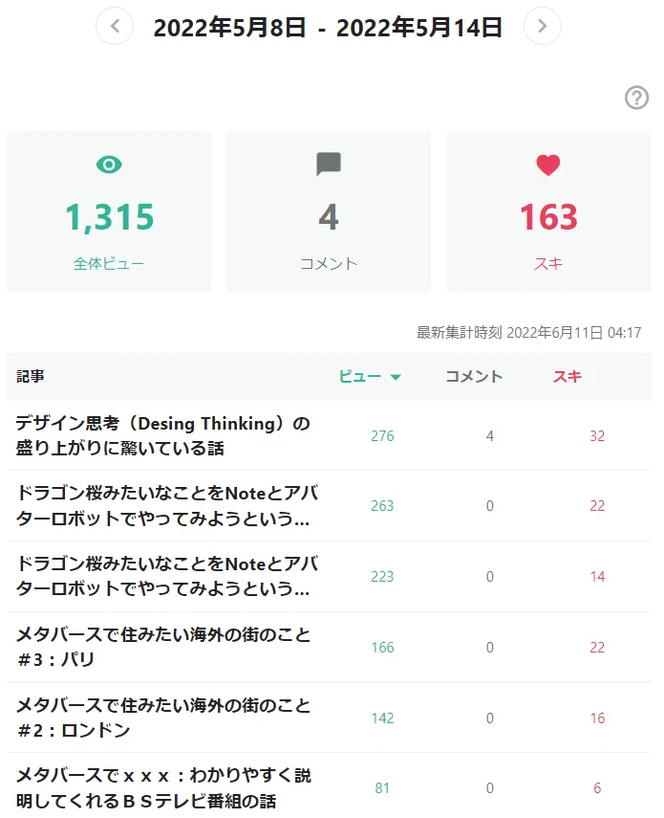This screenshot has height=818, width=664.
Task: Sort the table by コメント column
Action: pos(474,377)
